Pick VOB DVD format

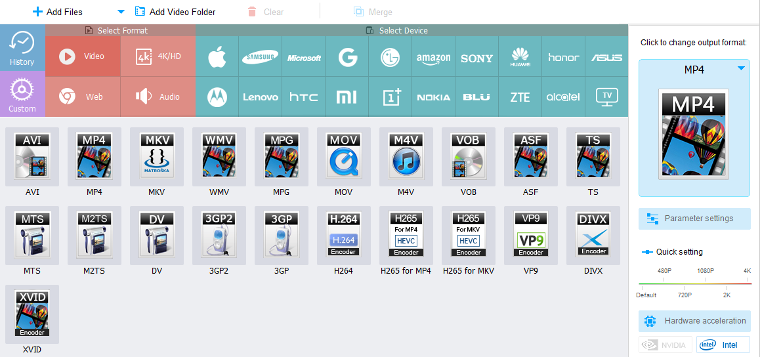[x=468, y=157]
